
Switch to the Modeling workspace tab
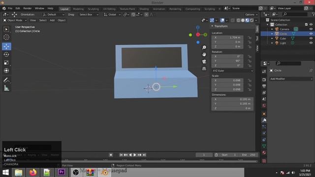coord(78,9)
